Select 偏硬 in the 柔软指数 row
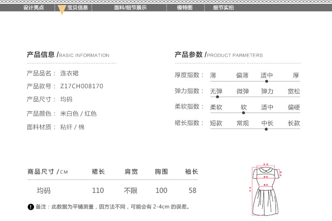This screenshot has width=332, height=221. click(x=294, y=107)
